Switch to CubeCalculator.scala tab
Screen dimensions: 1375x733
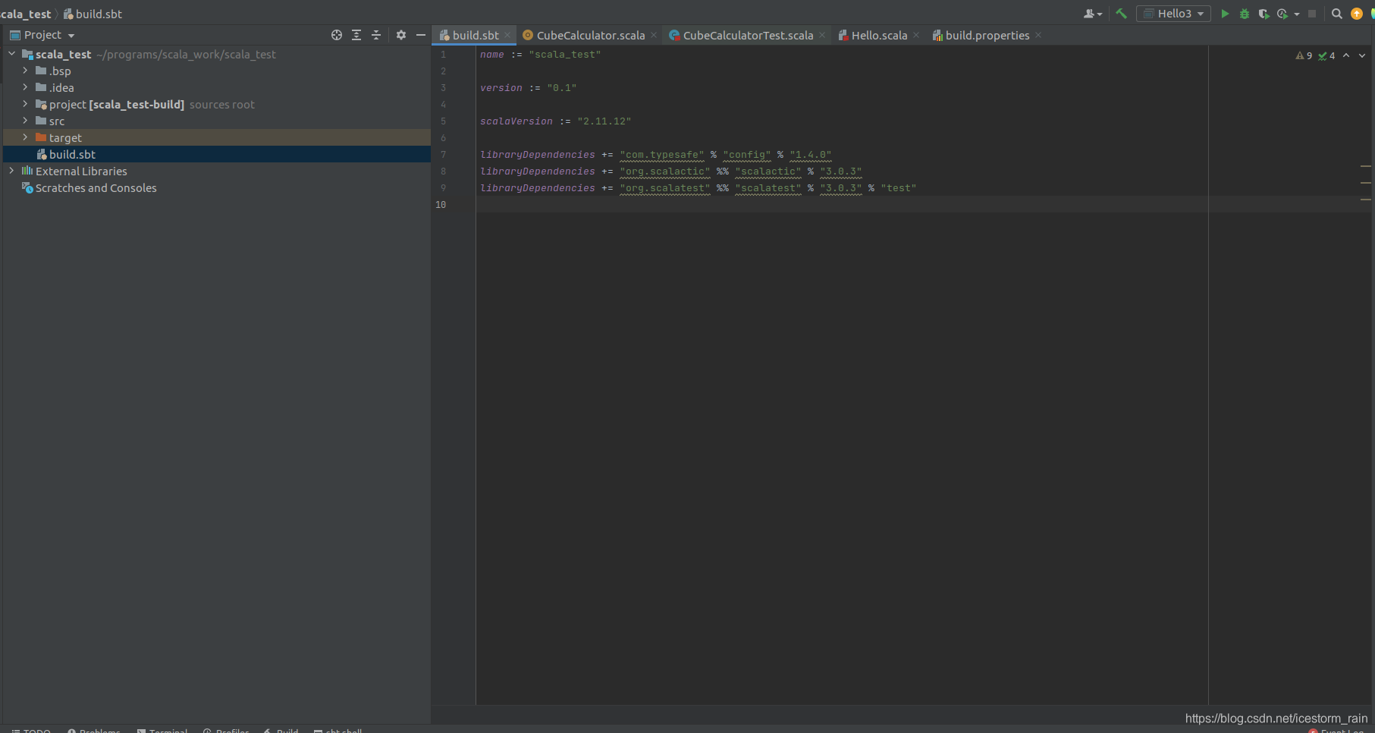click(590, 36)
